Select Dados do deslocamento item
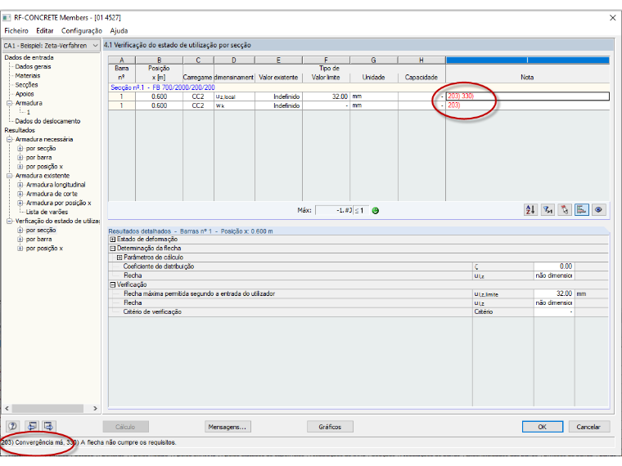Image resolution: width=622 pixels, height=466 pixels. pos(47,121)
